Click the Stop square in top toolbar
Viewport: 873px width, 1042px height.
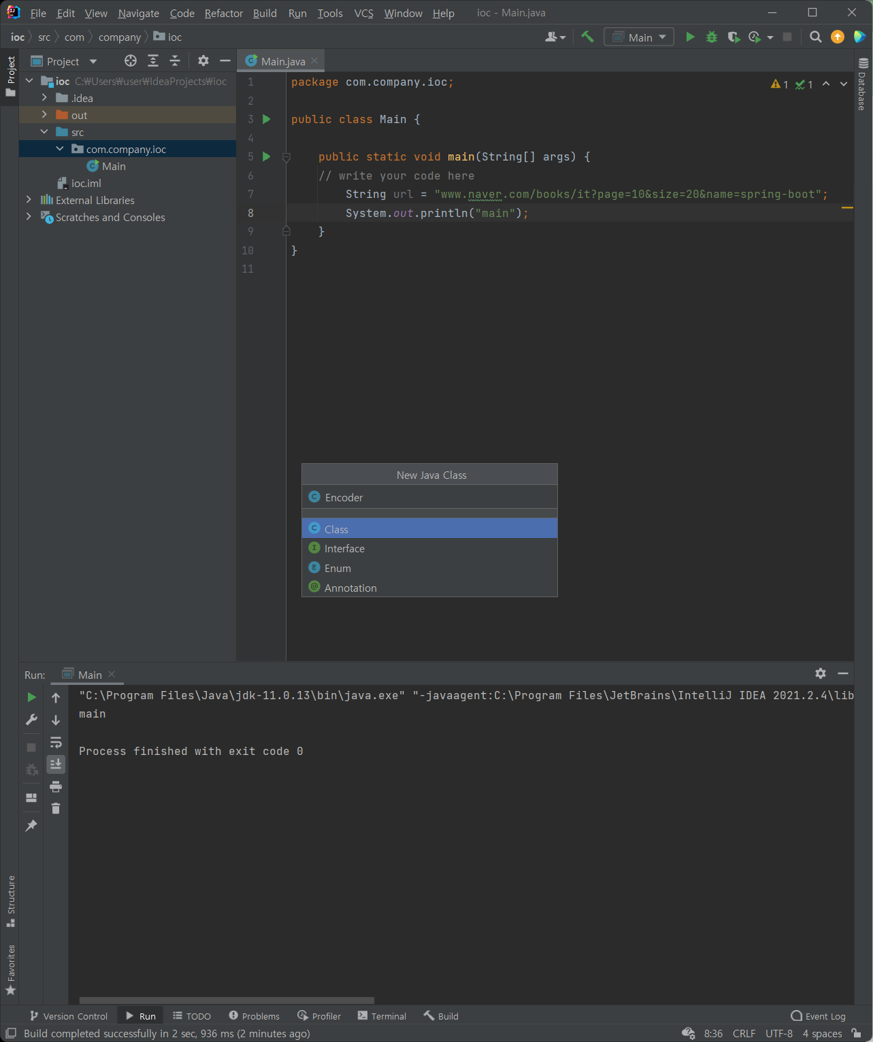787,37
